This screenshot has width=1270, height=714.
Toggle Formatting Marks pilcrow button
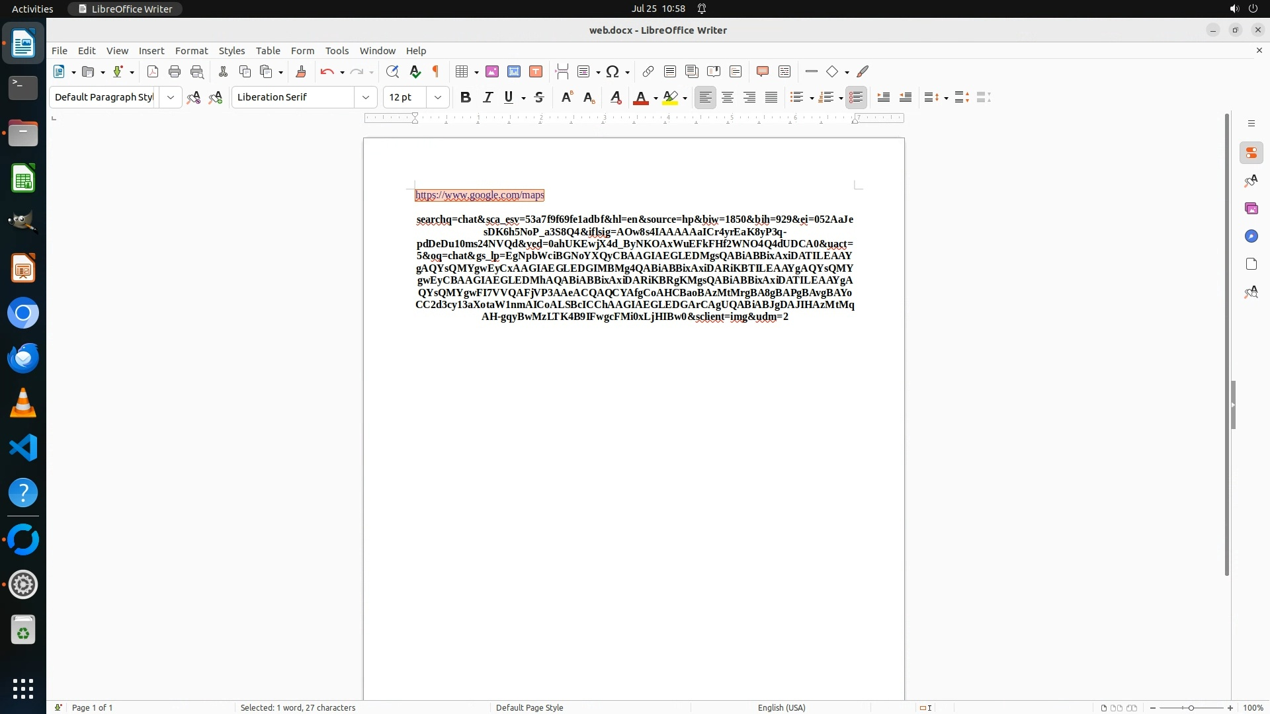(436, 71)
